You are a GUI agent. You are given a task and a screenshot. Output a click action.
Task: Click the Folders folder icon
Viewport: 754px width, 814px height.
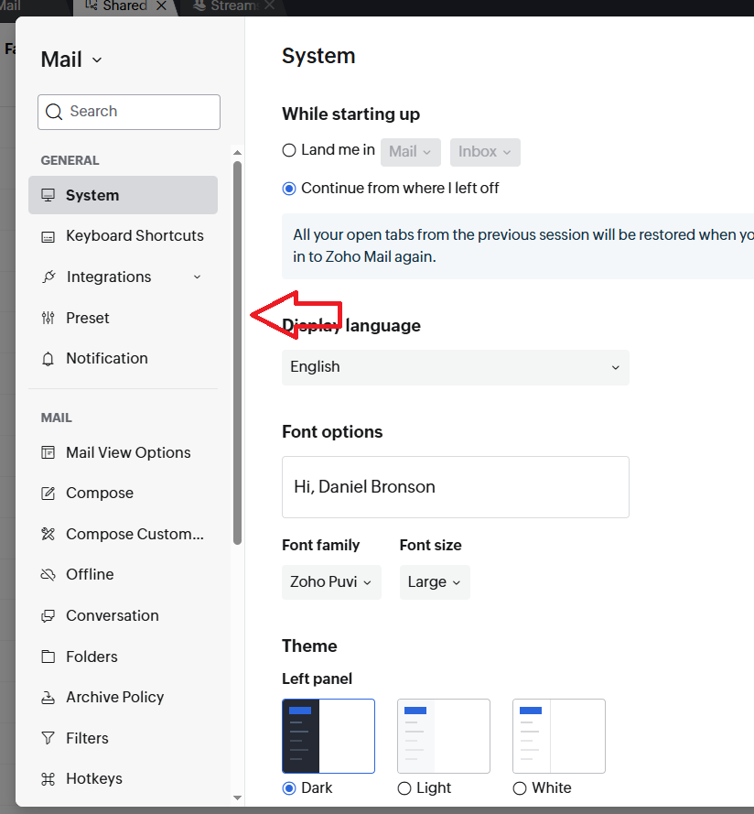coord(48,657)
